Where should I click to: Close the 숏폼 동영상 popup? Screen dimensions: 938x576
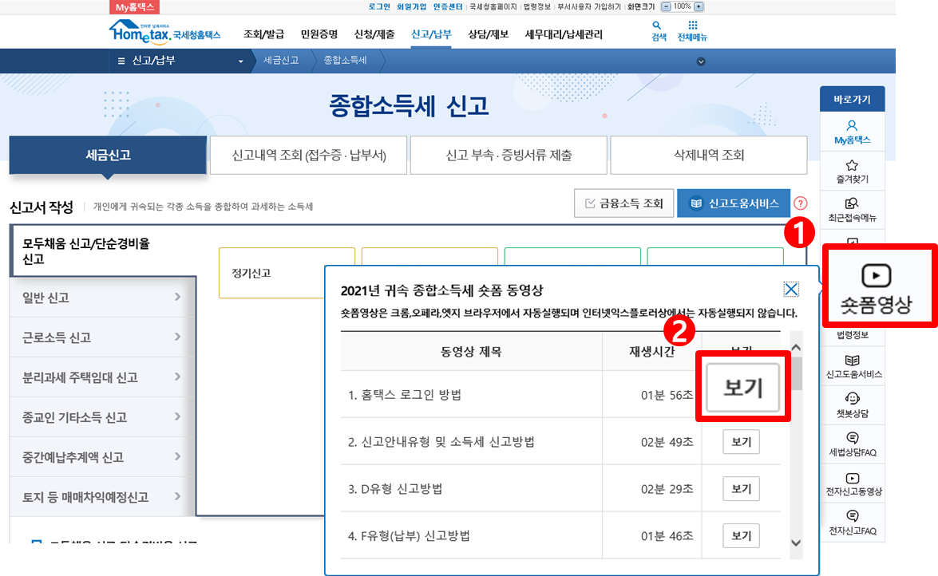click(x=791, y=290)
